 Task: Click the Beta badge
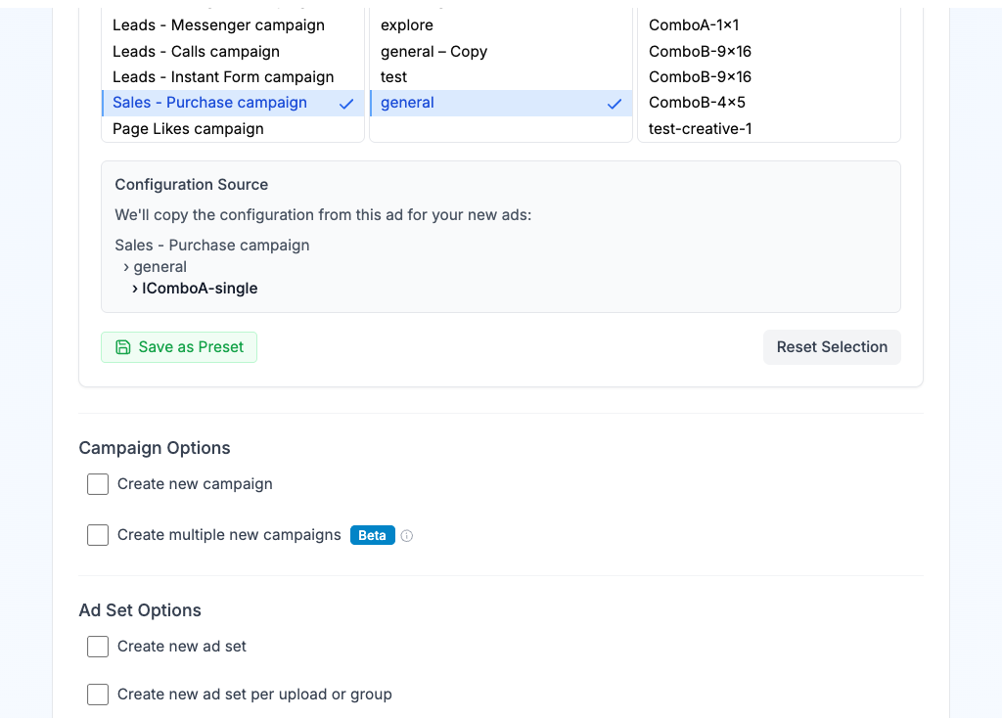pos(372,535)
